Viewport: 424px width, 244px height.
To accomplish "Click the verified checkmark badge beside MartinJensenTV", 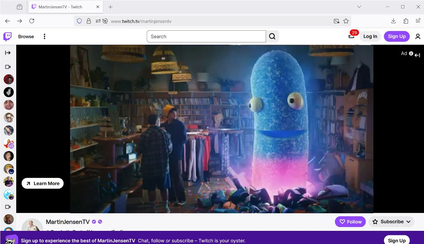I will 94,222.
